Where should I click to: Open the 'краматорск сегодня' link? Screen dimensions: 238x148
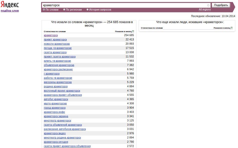click(x=56, y=142)
